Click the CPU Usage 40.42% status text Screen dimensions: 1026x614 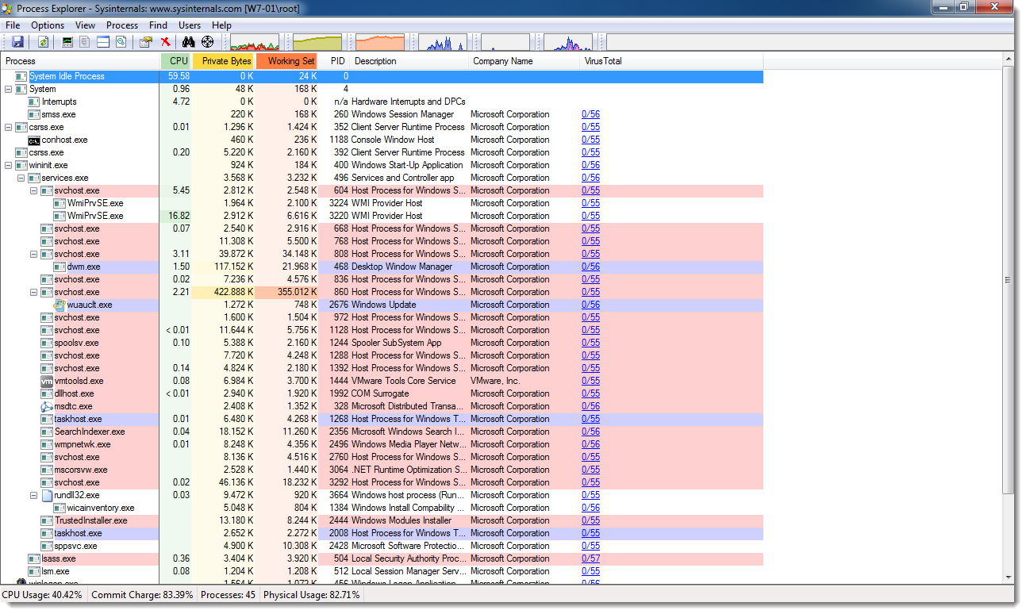[x=42, y=595]
